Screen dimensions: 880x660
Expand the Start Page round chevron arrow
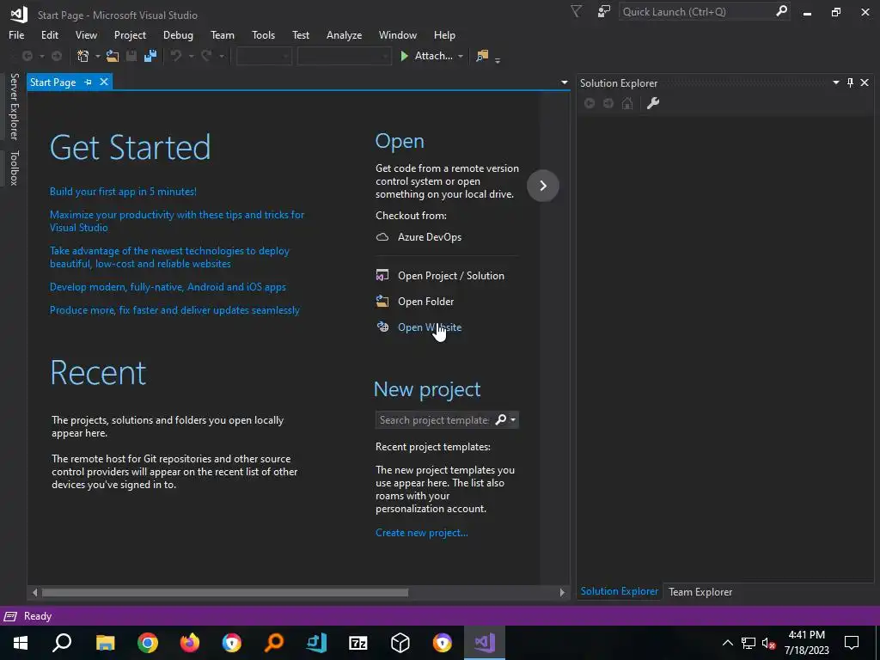[543, 186]
